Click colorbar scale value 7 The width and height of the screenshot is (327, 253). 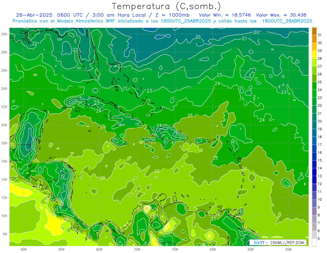[319, 223]
